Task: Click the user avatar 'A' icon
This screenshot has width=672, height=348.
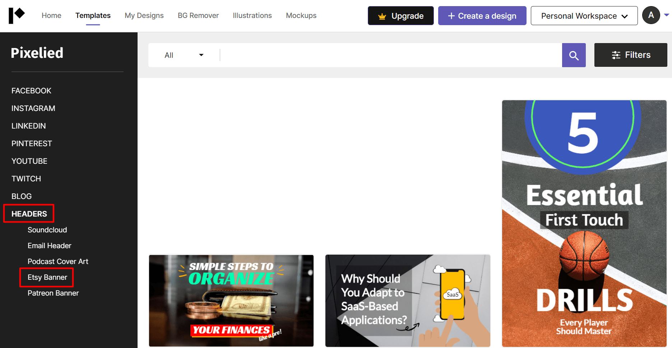Action: click(651, 15)
